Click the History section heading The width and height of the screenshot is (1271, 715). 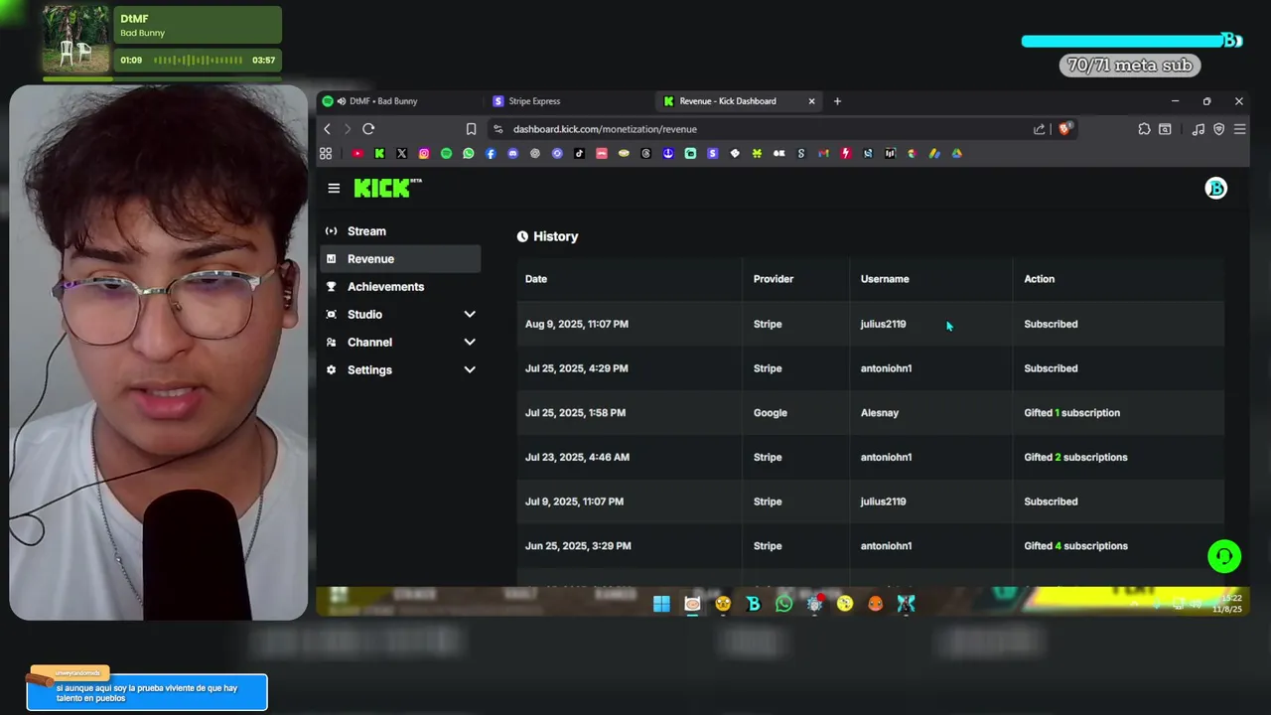(548, 236)
